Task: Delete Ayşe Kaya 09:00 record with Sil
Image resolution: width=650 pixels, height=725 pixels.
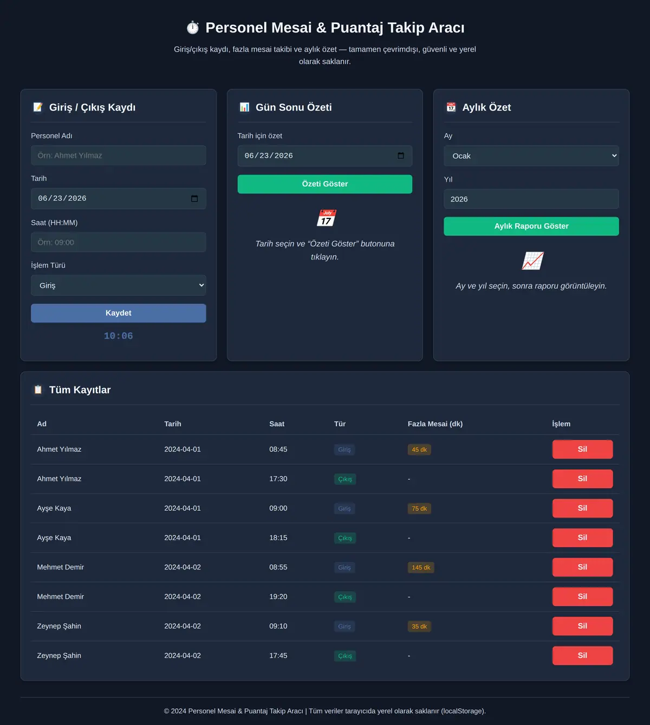Action: 582,508
